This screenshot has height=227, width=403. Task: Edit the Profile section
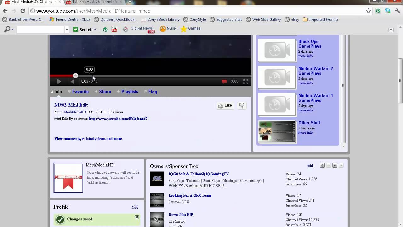point(135,206)
